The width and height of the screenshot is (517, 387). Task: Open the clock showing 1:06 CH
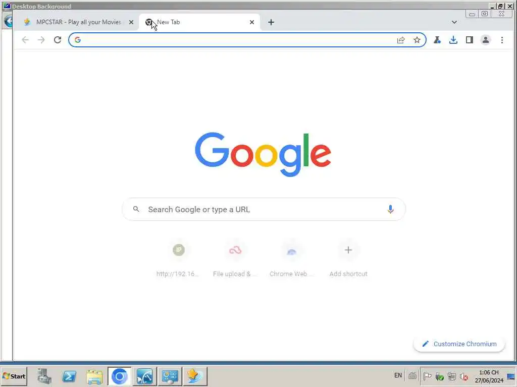click(x=489, y=376)
